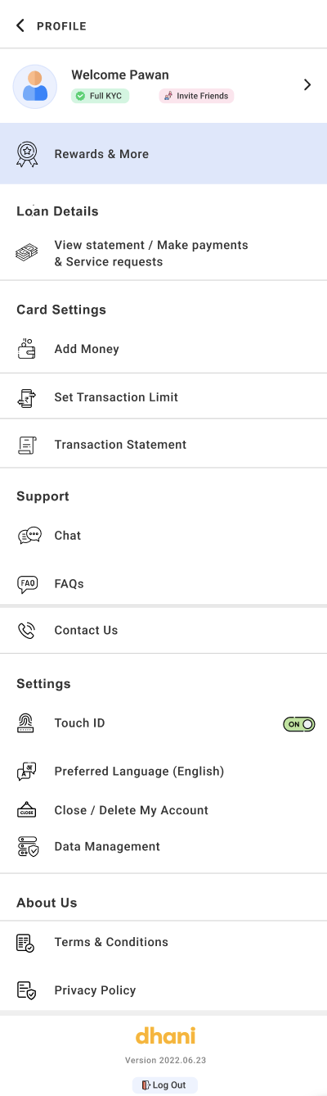Viewport: 327px width, 1096px height.
Task: Tap the back arrow next to PROFILE
Action: pos(20,25)
